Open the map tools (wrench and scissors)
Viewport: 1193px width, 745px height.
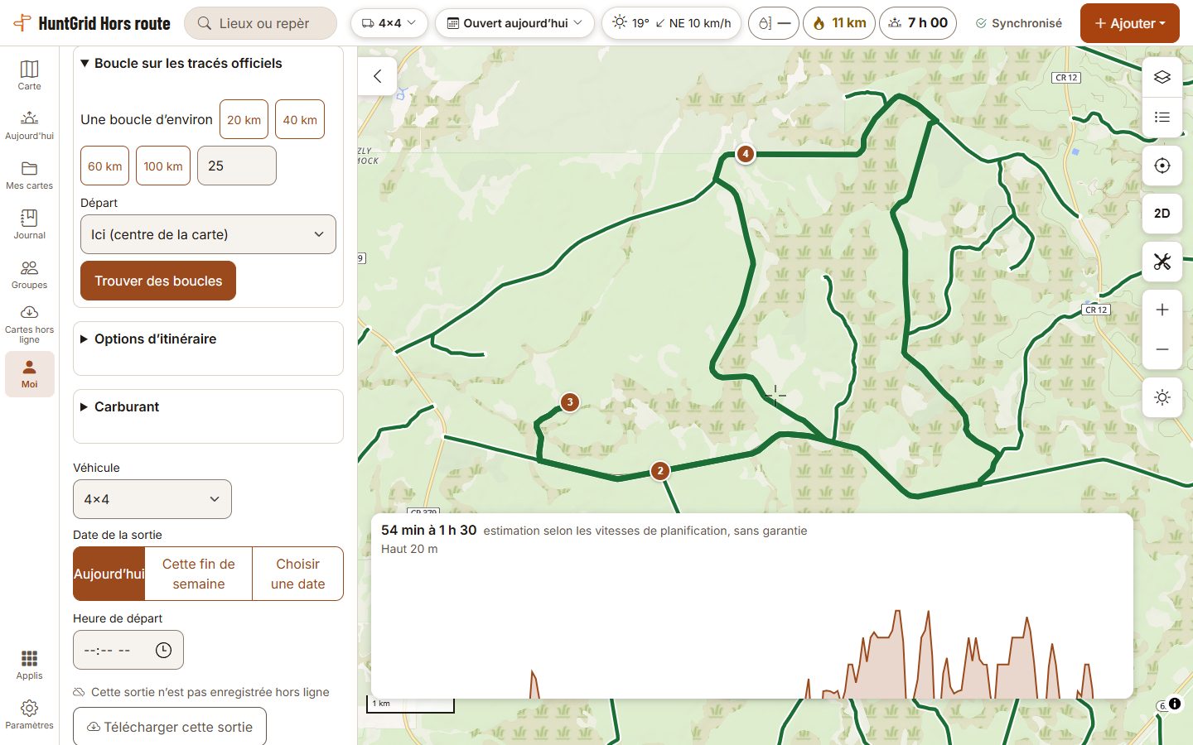1162,262
